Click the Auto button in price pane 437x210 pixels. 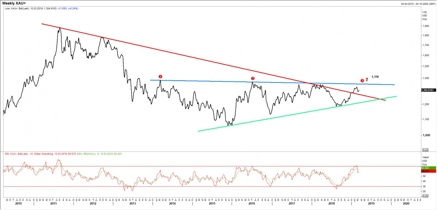(x=425, y=150)
